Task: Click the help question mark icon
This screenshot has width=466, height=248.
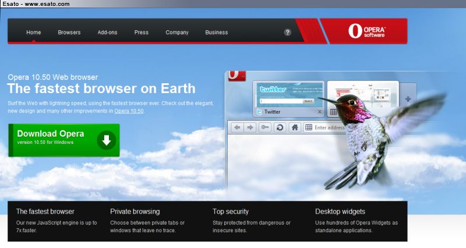Action: click(287, 33)
